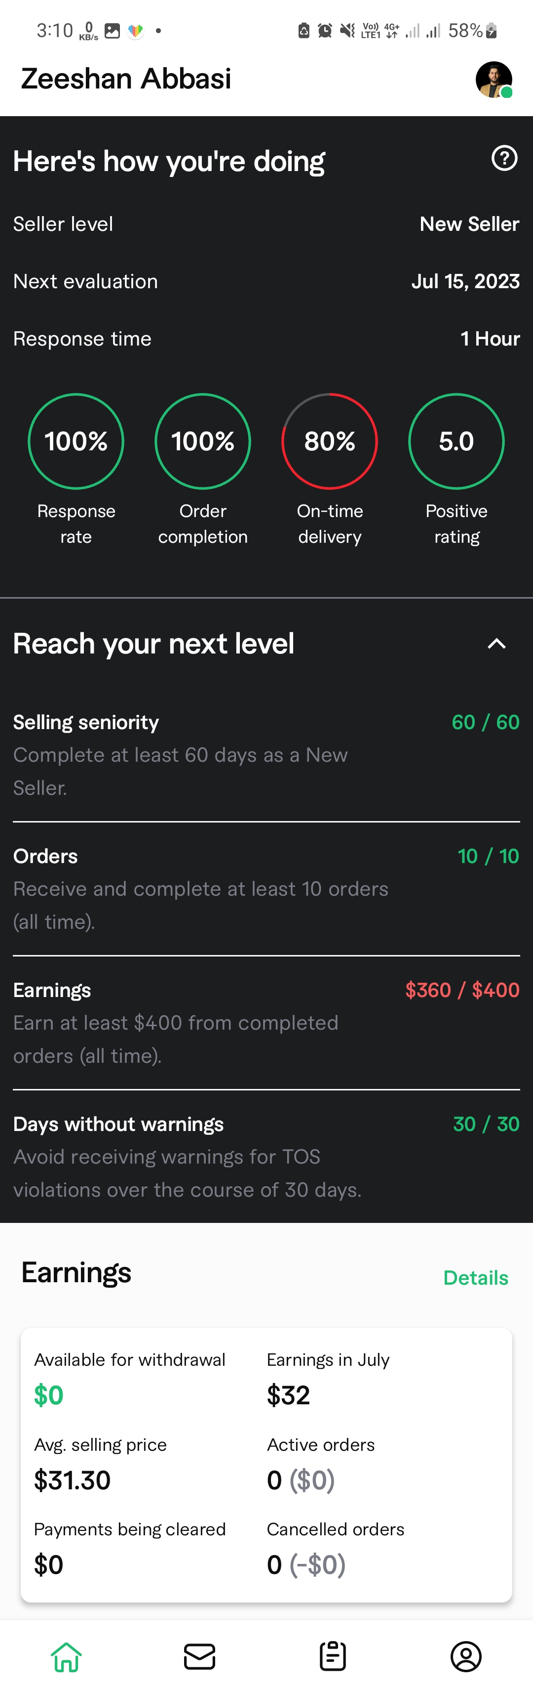Open earnings Details link
The image size is (533, 1693).
click(475, 1278)
